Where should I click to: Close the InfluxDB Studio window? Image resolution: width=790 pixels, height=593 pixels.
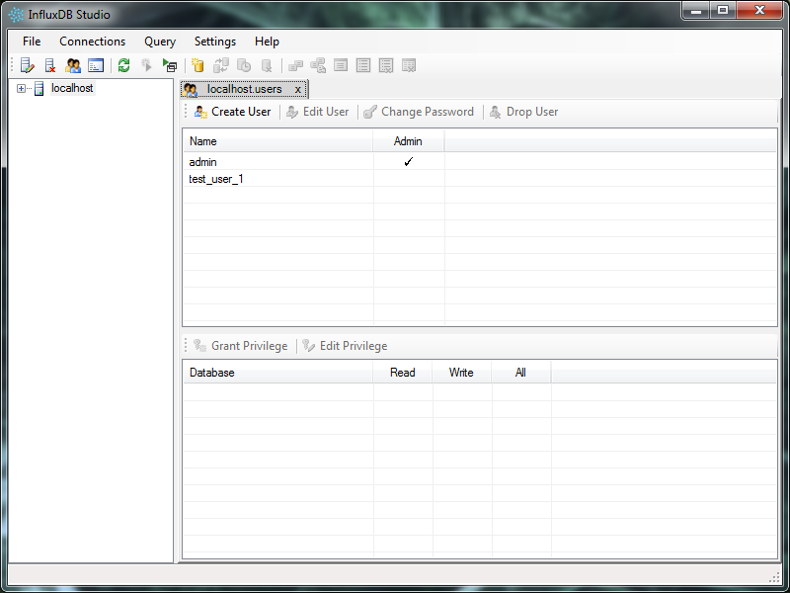[x=759, y=11]
